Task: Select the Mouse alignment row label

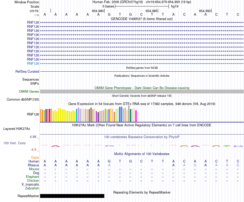Action: tap(34, 169)
